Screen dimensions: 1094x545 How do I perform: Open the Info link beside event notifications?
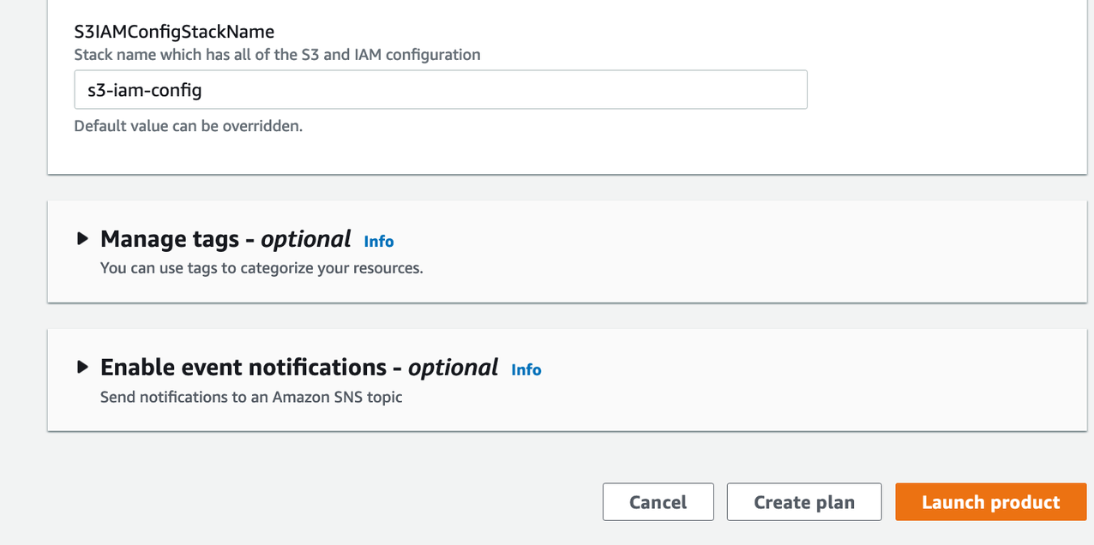[x=526, y=370]
